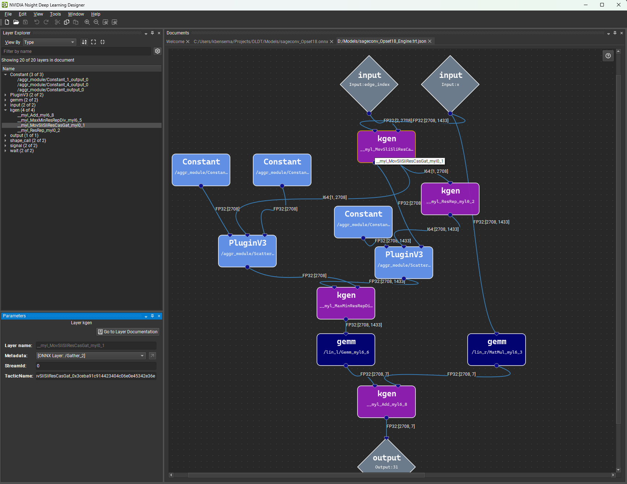Paste using clipboard toolbar icon
627x484 pixels.
pos(76,22)
